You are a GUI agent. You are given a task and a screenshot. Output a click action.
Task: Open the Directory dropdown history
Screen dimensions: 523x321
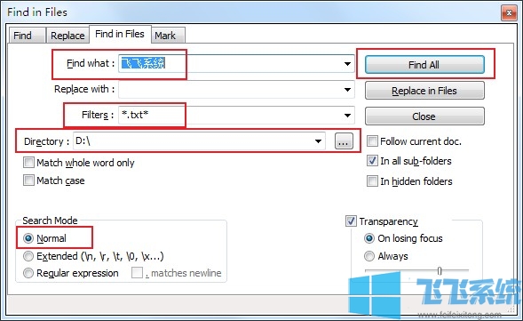[x=319, y=141]
